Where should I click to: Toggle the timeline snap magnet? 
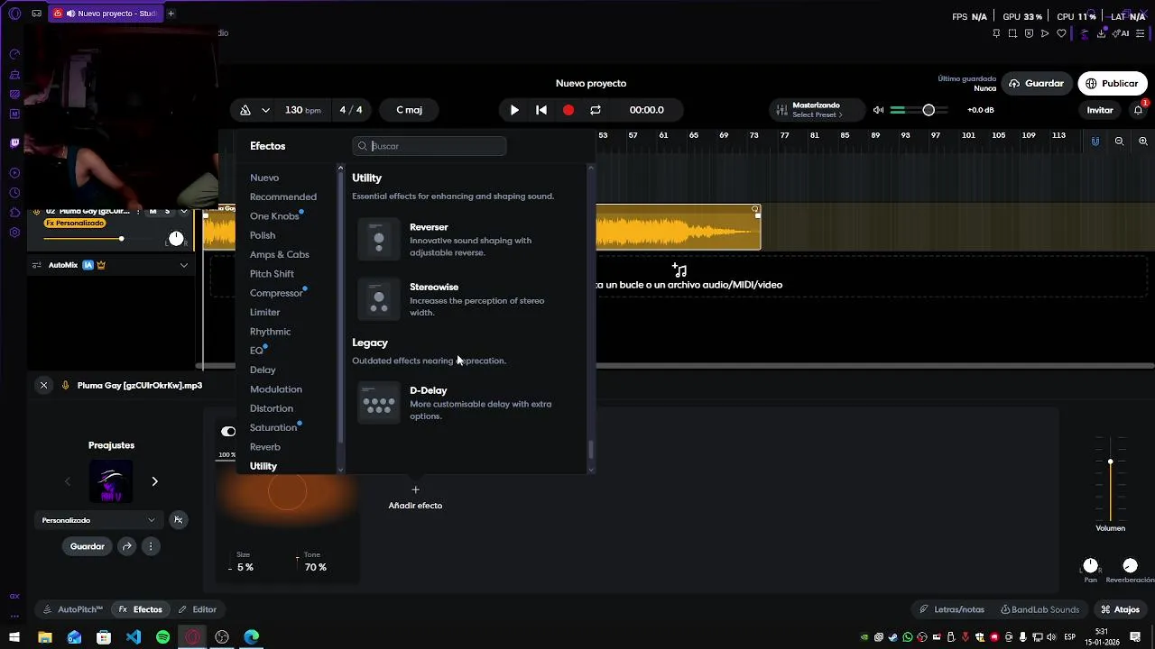coord(1095,142)
